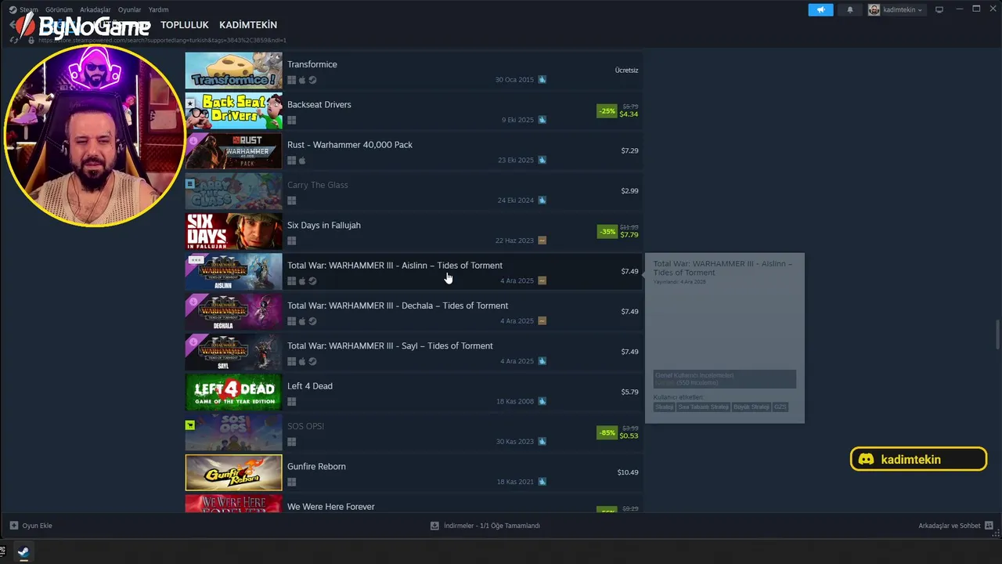Switch to the TOPLULUK tab
Screen dimensions: 1002x564
185,25
